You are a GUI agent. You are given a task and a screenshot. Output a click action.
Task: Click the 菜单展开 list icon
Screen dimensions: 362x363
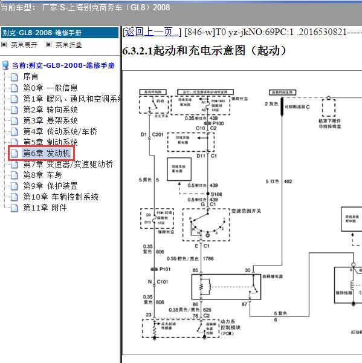[x=4, y=44]
